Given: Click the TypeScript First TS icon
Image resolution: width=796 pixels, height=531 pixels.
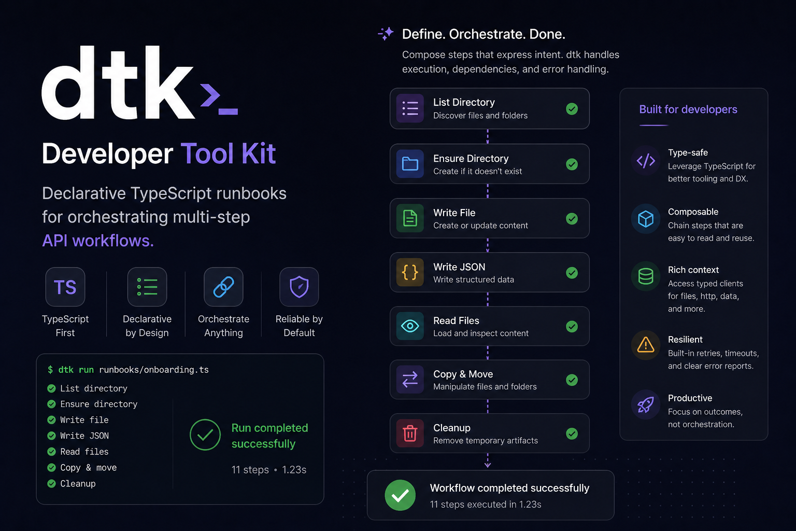Looking at the screenshot, I should (65, 287).
